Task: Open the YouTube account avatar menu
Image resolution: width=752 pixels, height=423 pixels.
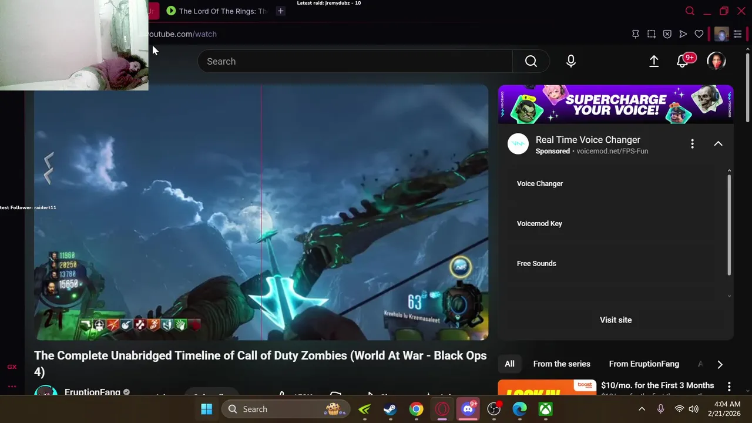Action: pos(716,61)
